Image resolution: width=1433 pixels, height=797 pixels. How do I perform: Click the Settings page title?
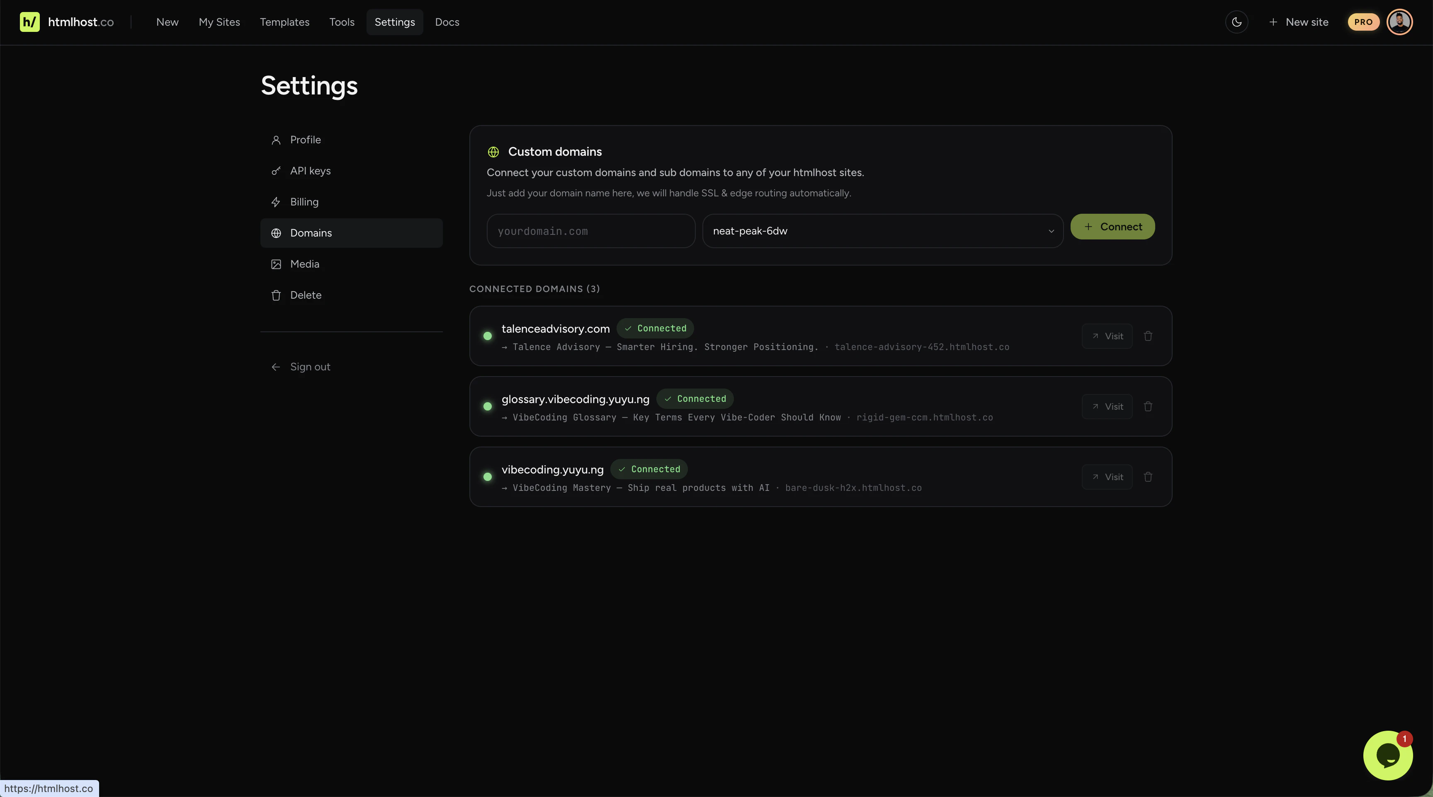tap(309, 86)
